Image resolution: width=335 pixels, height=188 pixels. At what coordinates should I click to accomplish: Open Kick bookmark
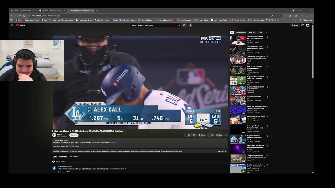click(18, 20)
